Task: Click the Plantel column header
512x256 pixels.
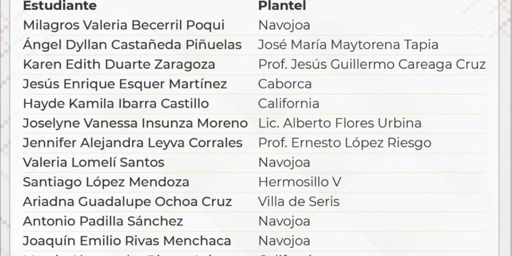Action: coord(282,6)
